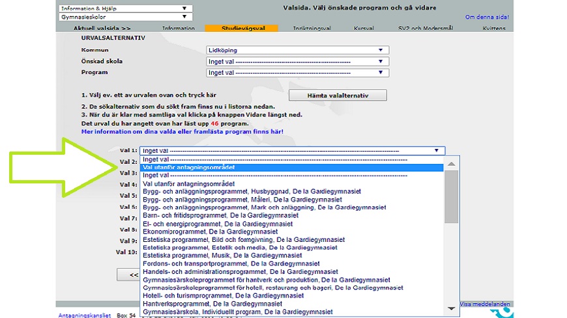567x318 pixels.
Task: Select Fordons- och transportprogrammet option
Action: point(291,264)
